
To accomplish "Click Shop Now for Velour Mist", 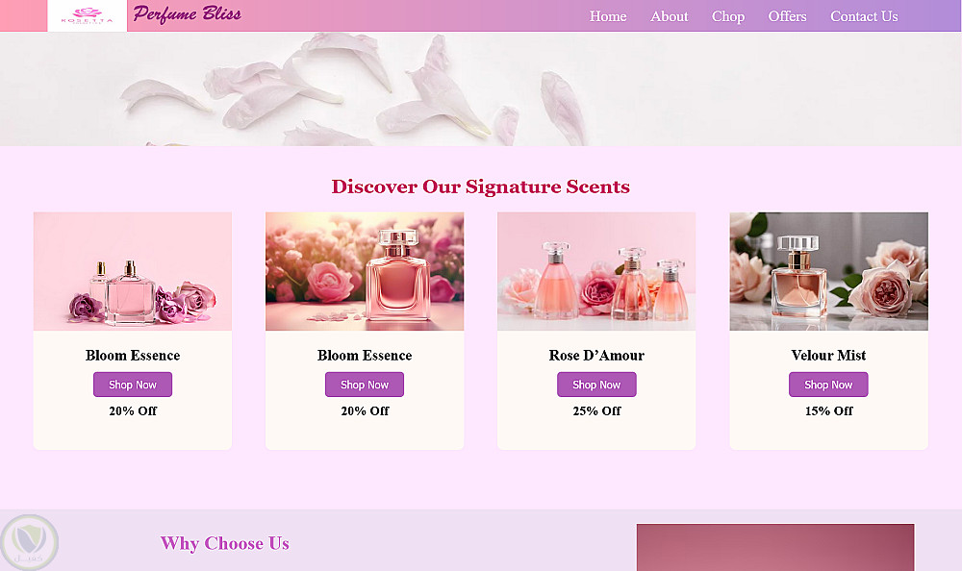I will tap(828, 385).
